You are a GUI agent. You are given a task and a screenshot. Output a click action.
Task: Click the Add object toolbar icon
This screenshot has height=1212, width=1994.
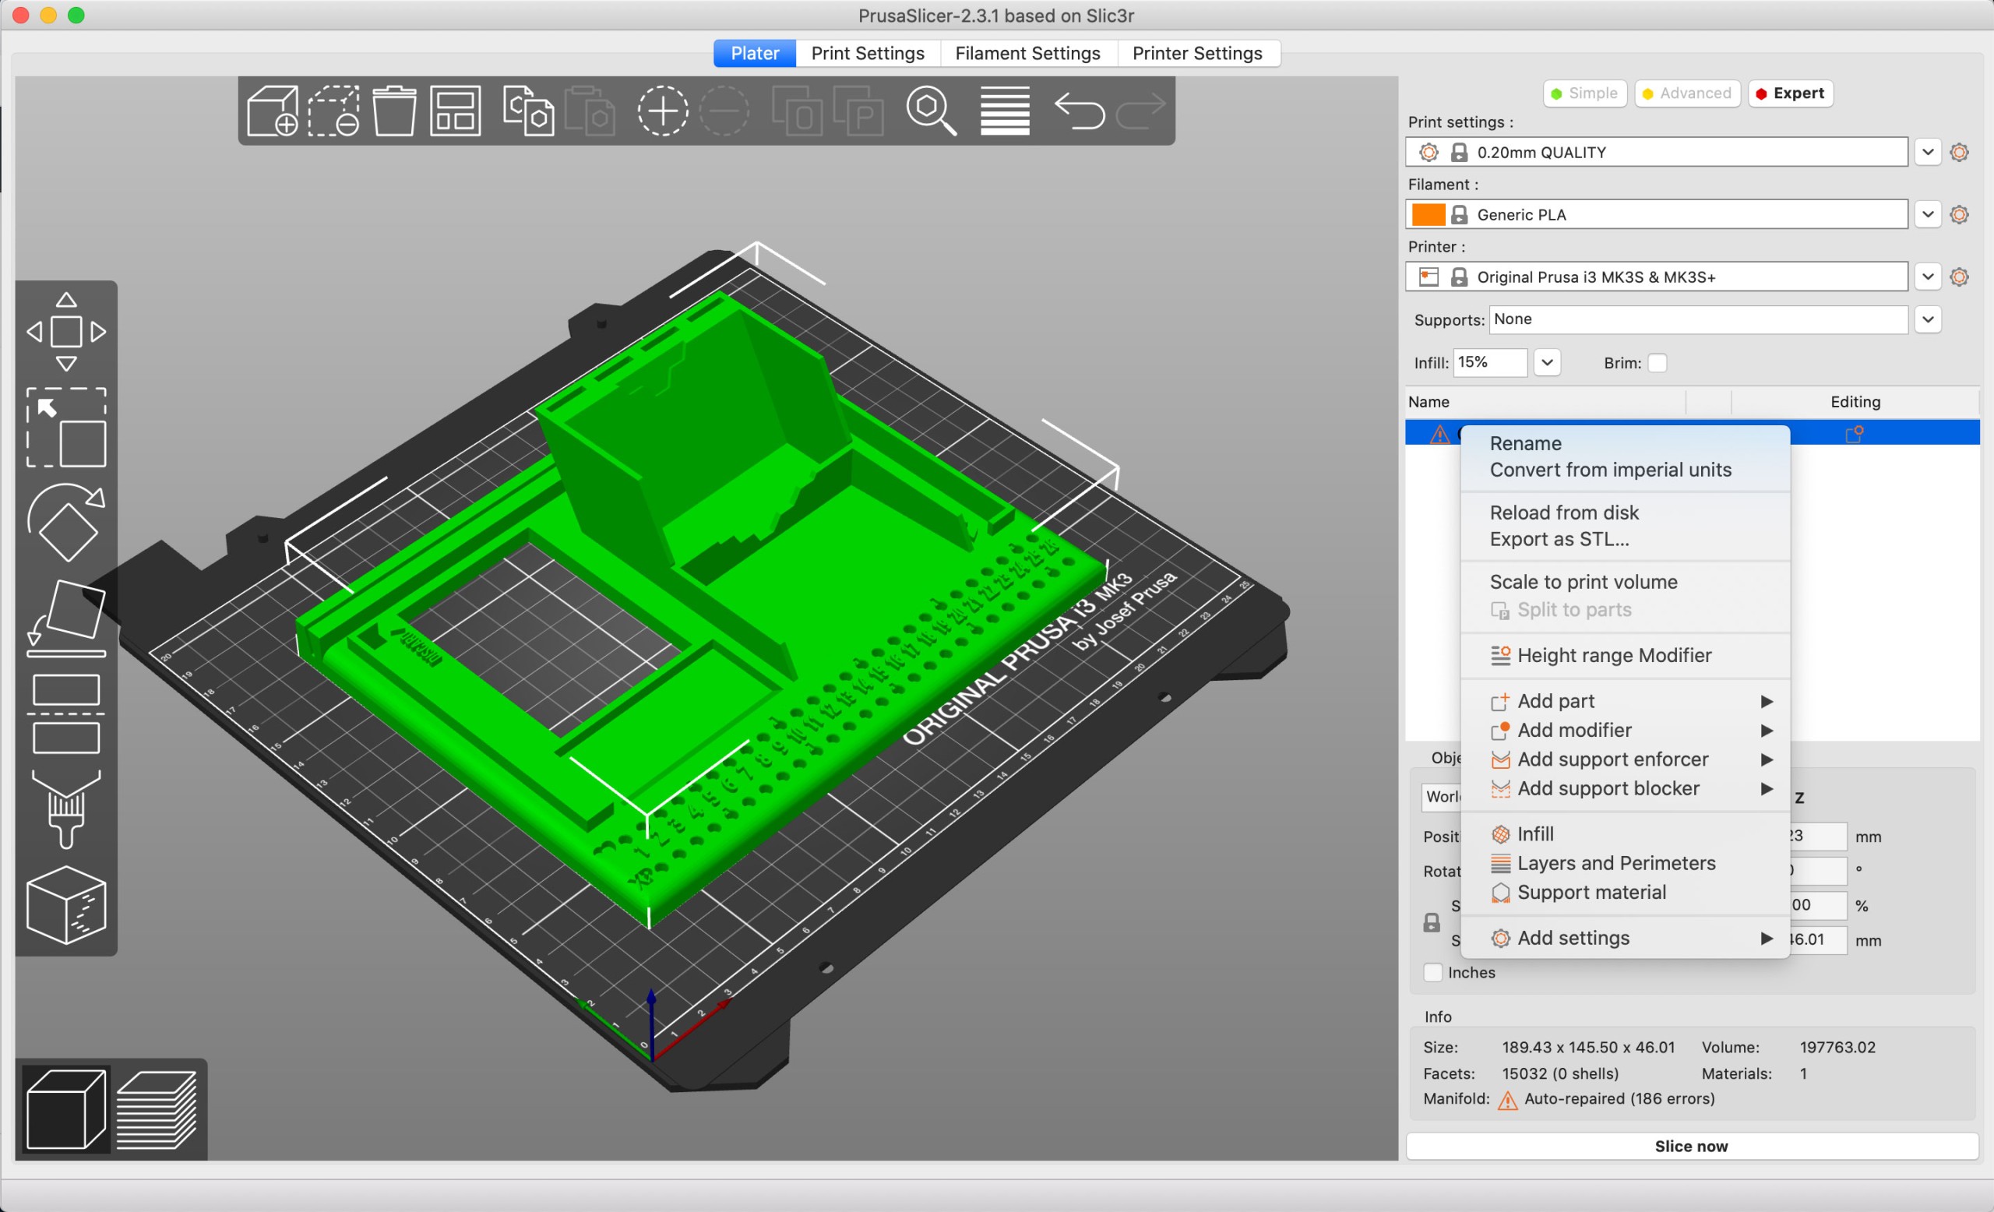point(272,111)
